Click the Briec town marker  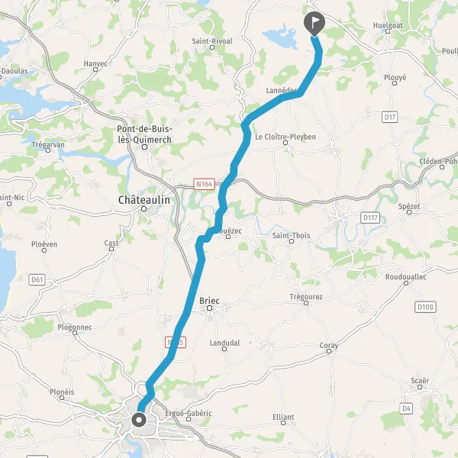(209, 308)
